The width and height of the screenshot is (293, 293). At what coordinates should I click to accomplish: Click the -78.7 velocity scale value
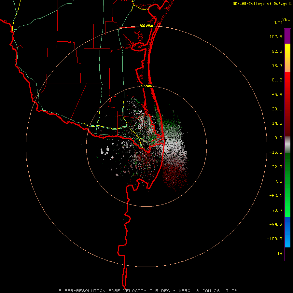point(276,210)
